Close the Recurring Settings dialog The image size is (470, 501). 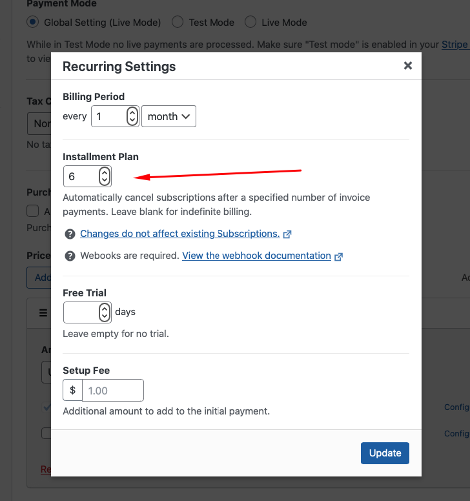coord(407,66)
